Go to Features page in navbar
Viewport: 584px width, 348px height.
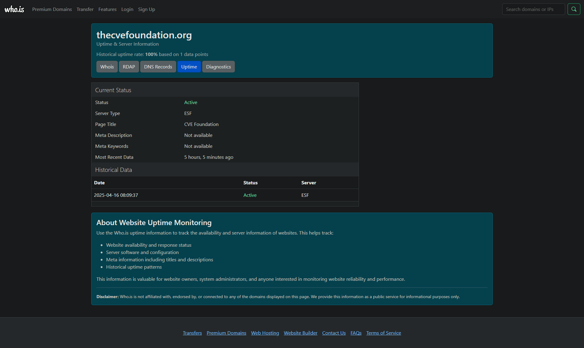(107, 9)
